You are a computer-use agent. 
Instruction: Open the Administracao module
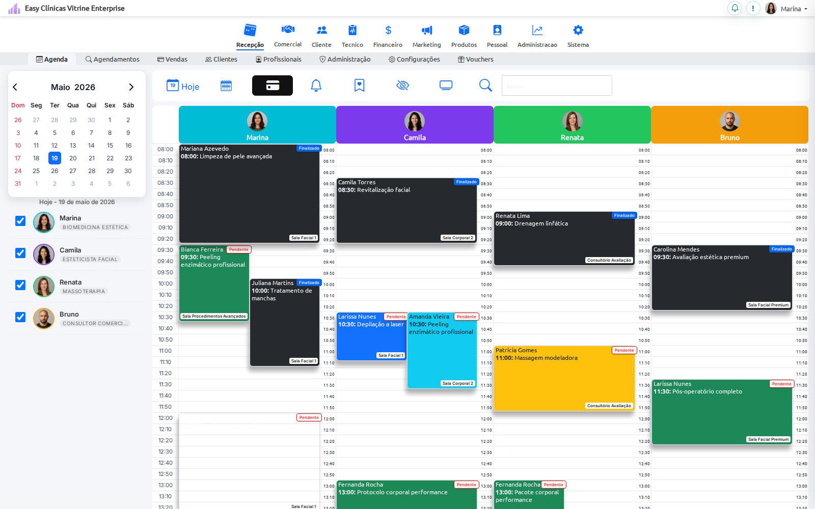[x=537, y=36]
